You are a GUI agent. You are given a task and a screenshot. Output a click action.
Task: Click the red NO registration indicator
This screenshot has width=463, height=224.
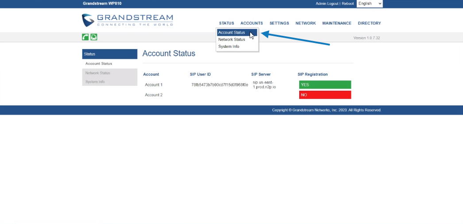click(325, 95)
